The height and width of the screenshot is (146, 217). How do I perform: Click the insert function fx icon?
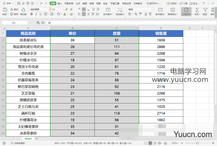tap(43, 23)
